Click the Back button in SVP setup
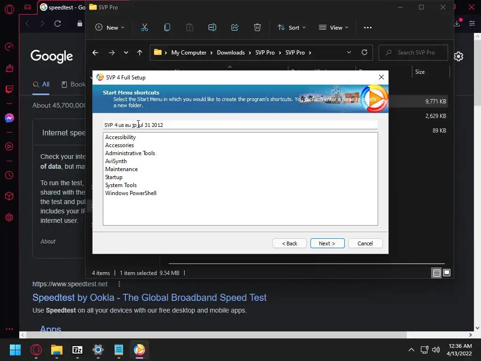The image size is (481, 361). coord(289,243)
